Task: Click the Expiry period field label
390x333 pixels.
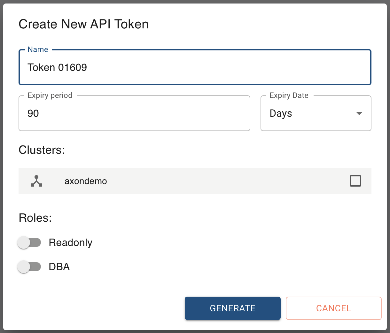Action: (50, 95)
